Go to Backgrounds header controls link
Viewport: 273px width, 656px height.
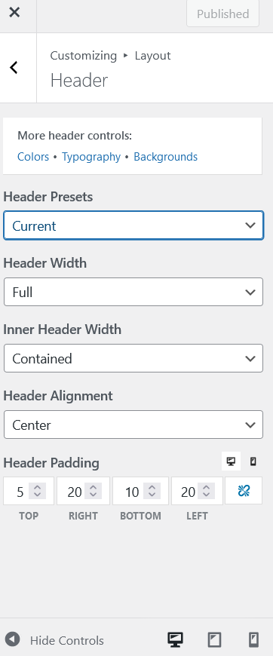(x=165, y=157)
